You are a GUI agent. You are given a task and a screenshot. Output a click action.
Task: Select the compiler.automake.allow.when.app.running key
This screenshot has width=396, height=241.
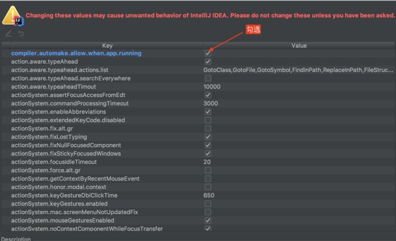point(76,53)
